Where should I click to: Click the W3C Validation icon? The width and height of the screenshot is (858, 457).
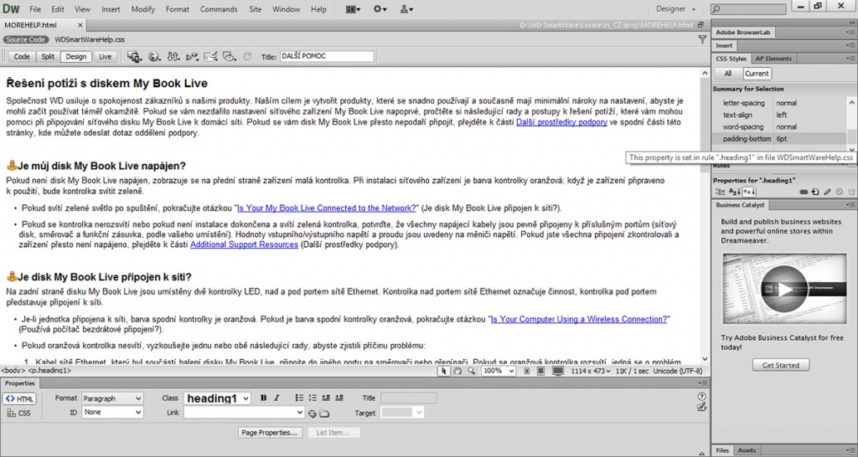click(192, 56)
